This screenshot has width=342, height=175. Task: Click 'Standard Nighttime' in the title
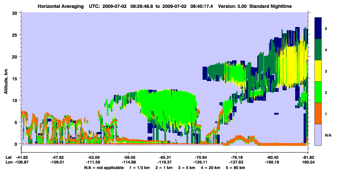(270, 6)
